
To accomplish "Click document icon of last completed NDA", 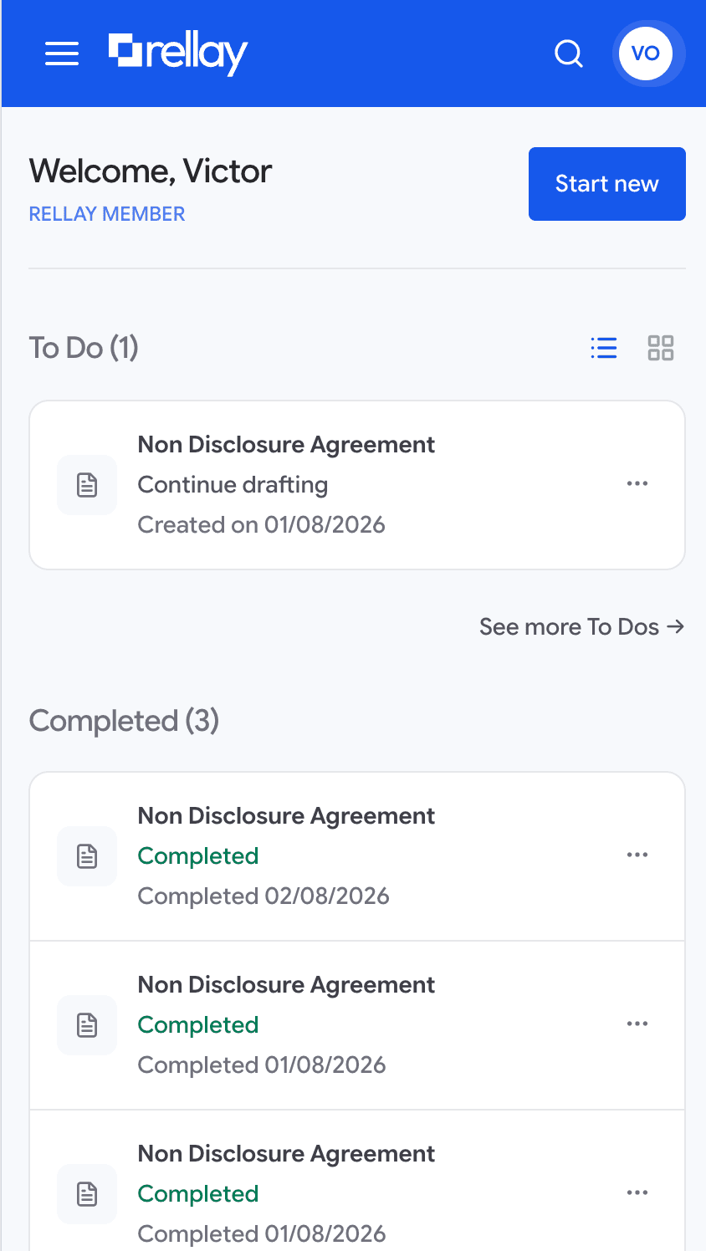I will point(87,1194).
